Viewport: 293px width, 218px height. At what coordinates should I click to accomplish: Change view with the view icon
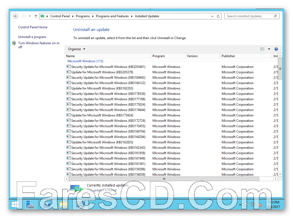coord(262,49)
